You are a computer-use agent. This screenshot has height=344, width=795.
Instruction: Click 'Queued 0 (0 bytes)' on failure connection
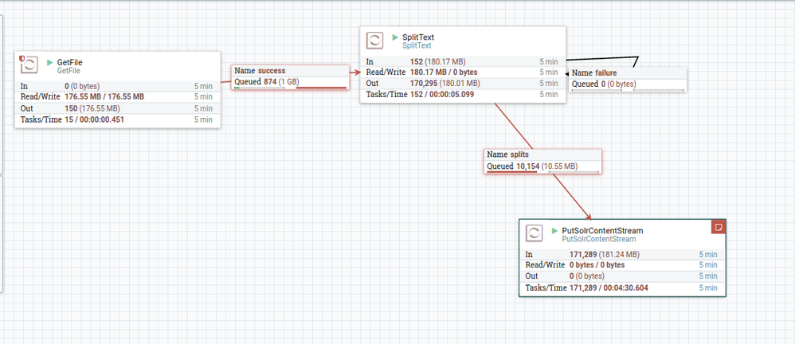[604, 84]
